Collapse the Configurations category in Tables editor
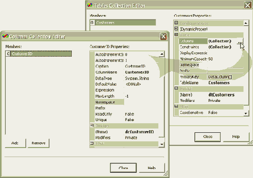253x178 pixels. point(176,23)
